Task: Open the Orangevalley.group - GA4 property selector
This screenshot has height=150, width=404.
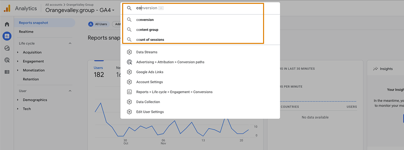Action: tap(80, 10)
